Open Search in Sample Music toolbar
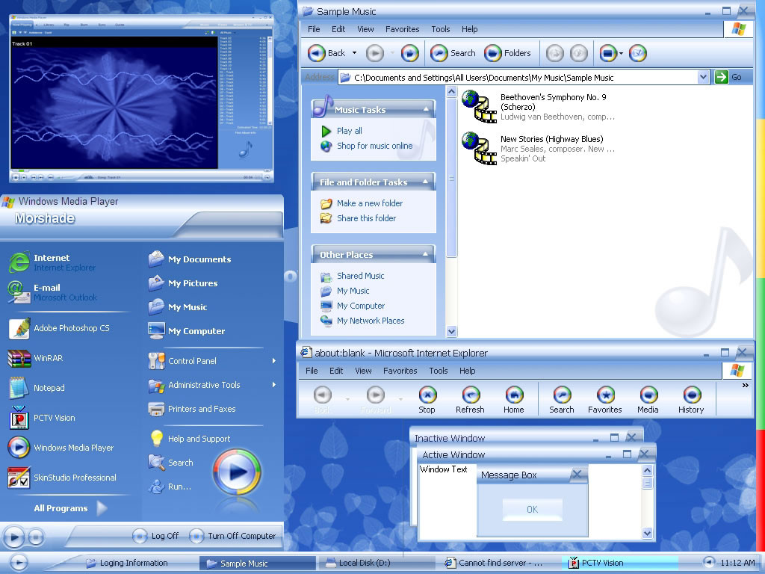Screen dimensions: 765x574 453,53
